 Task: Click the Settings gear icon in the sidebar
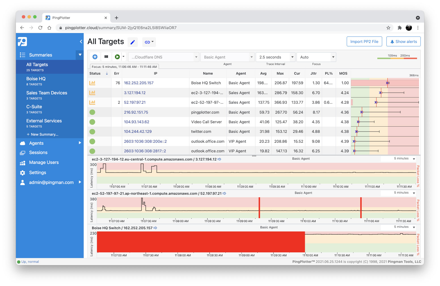pyautogui.click(x=22, y=173)
